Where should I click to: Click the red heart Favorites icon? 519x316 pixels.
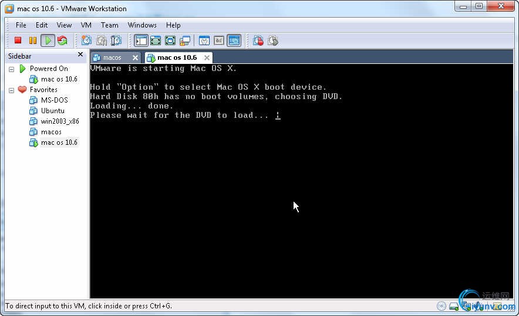(22, 89)
